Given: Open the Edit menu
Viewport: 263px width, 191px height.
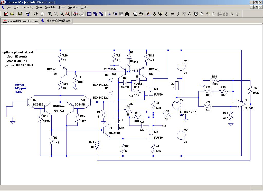Looking at the screenshot, I should pyautogui.click(x=16, y=7).
